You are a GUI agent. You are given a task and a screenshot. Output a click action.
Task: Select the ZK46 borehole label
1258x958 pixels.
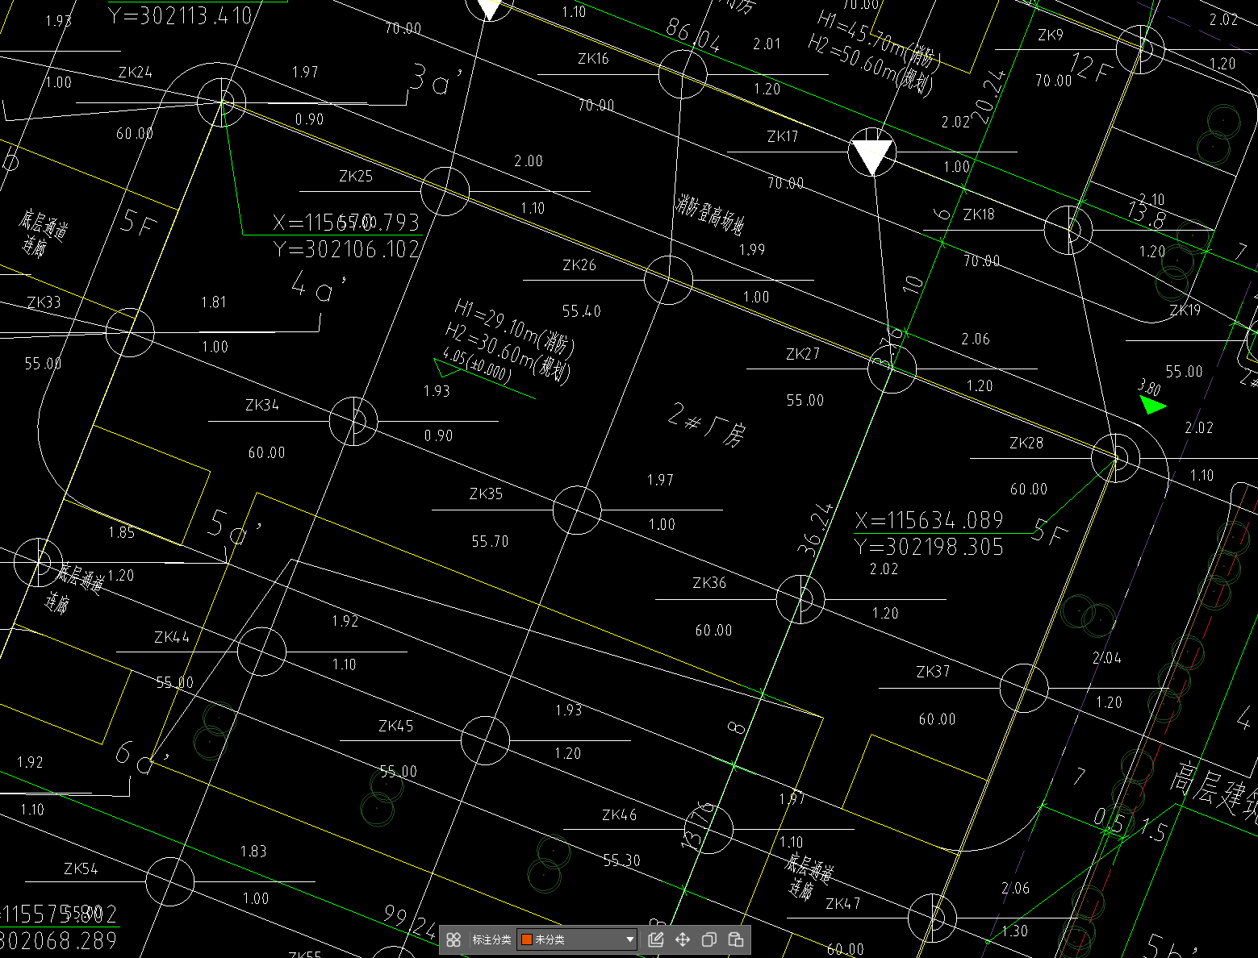[620, 814]
